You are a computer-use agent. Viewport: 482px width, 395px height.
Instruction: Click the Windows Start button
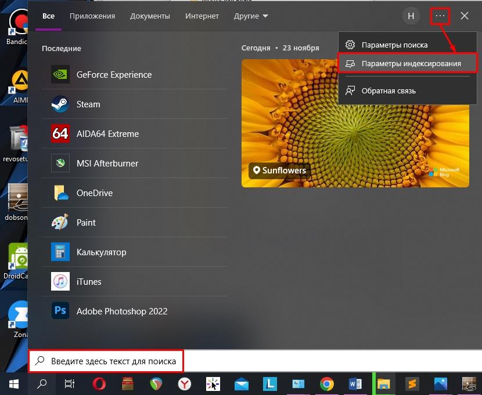pos(14,383)
